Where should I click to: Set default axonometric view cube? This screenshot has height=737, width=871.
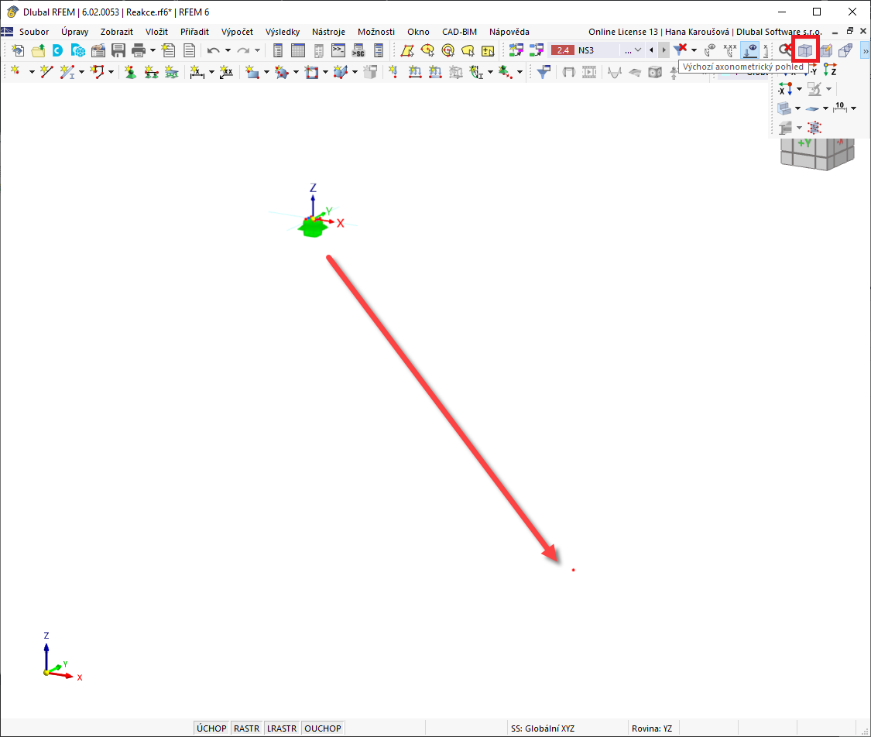coord(805,50)
